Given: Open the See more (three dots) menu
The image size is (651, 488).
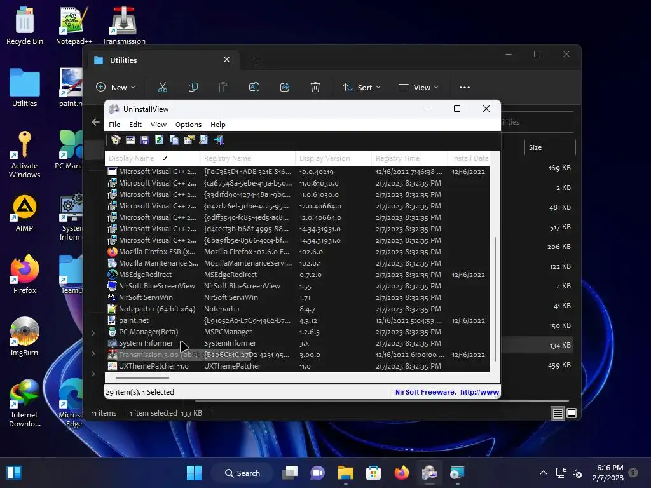Looking at the screenshot, I should [x=465, y=87].
